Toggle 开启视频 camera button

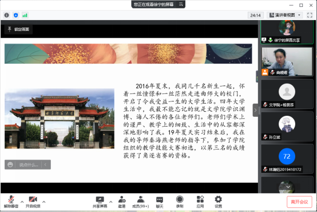click(33, 202)
